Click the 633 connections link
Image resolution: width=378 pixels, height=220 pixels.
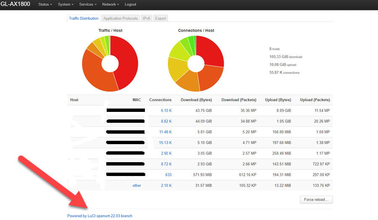[168, 175]
